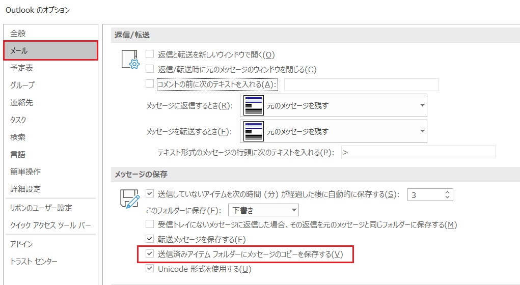
Task: Click the reply/forward settings gear icon
Action: (x=130, y=60)
